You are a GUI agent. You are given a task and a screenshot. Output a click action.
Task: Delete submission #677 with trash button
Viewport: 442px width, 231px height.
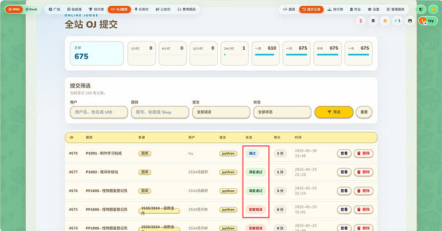click(363, 172)
